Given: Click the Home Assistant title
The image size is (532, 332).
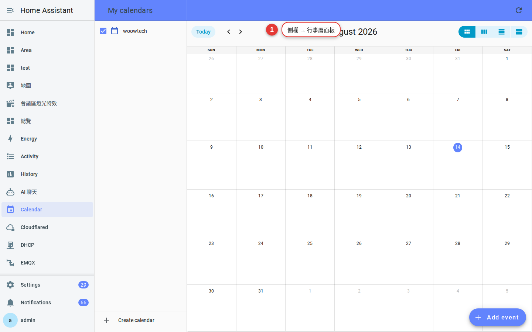Looking at the screenshot, I should point(47,10).
